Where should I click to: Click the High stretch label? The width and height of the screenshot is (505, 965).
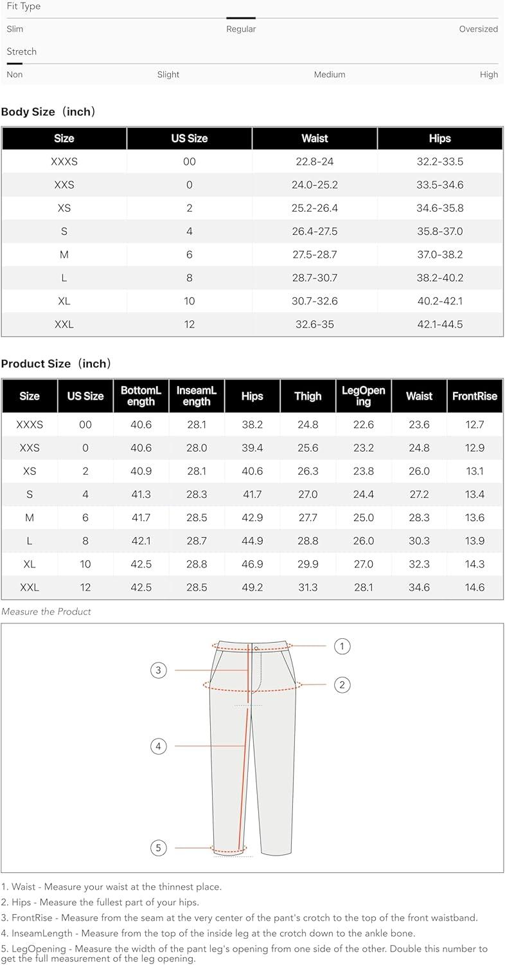[488, 75]
